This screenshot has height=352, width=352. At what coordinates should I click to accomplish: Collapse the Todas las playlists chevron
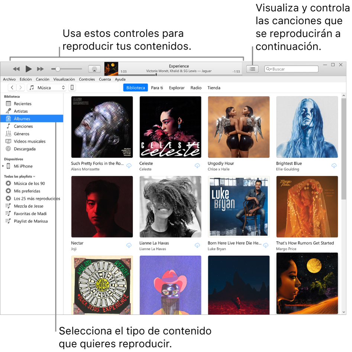(x=34, y=177)
